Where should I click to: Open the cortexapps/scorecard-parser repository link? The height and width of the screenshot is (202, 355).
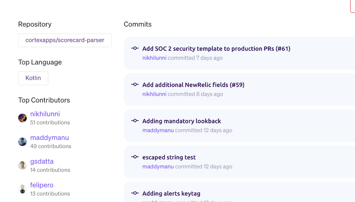tap(65, 40)
